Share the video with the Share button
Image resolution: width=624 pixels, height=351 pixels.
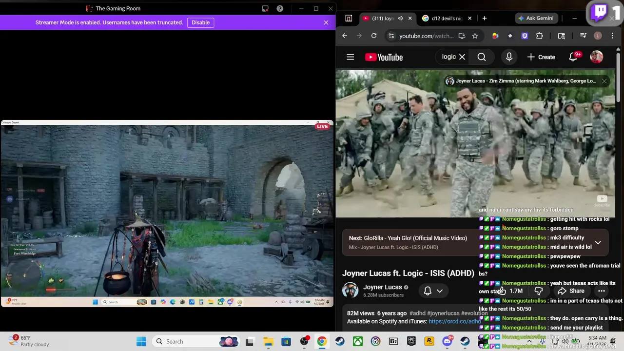(x=571, y=291)
